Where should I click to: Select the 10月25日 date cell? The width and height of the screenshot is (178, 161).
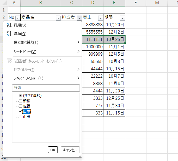114,39
